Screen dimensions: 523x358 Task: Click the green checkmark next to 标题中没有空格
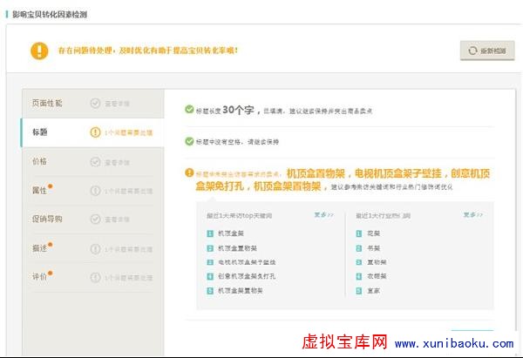tap(189, 140)
